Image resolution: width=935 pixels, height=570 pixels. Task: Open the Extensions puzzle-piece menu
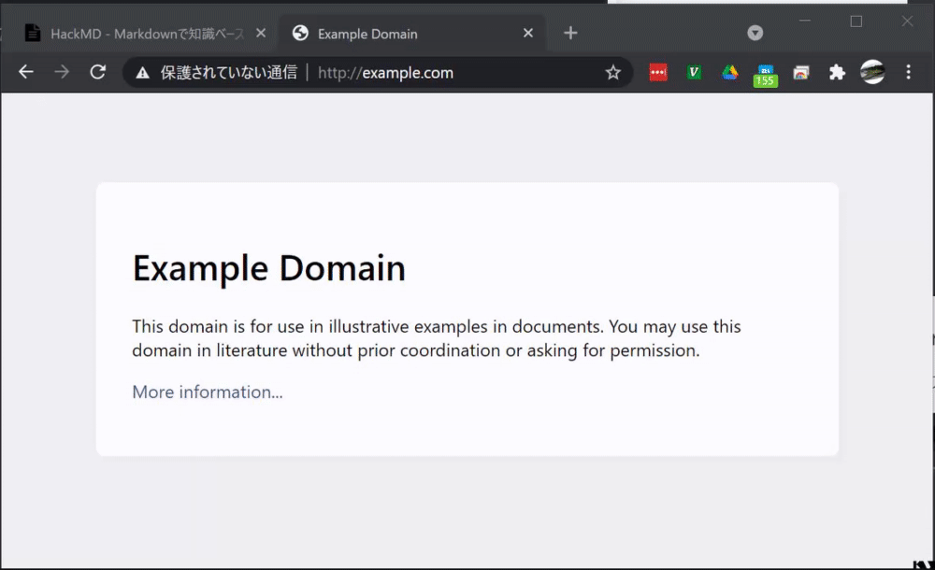coord(837,72)
